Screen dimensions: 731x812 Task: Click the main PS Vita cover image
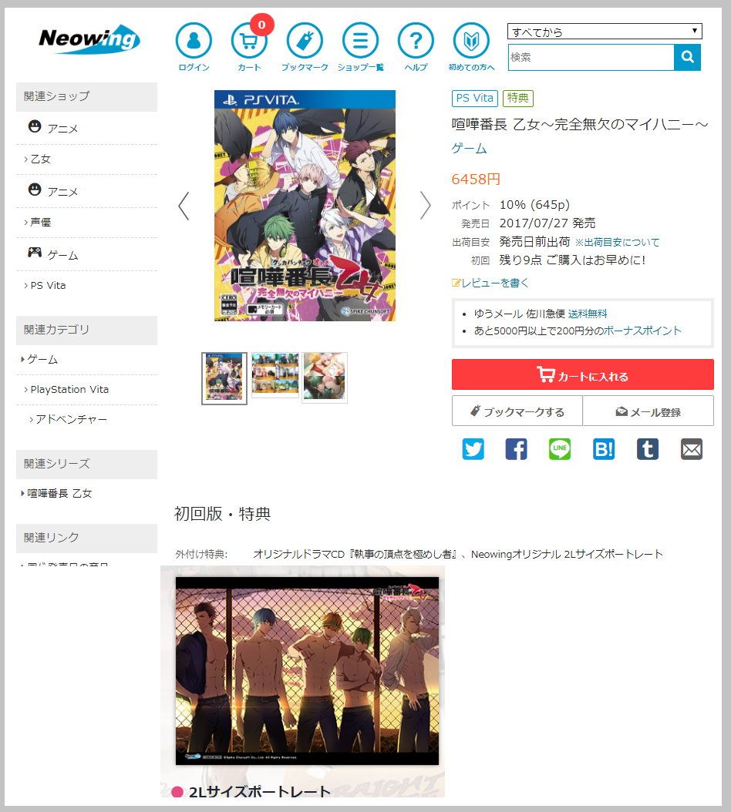pyautogui.click(x=305, y=206)
